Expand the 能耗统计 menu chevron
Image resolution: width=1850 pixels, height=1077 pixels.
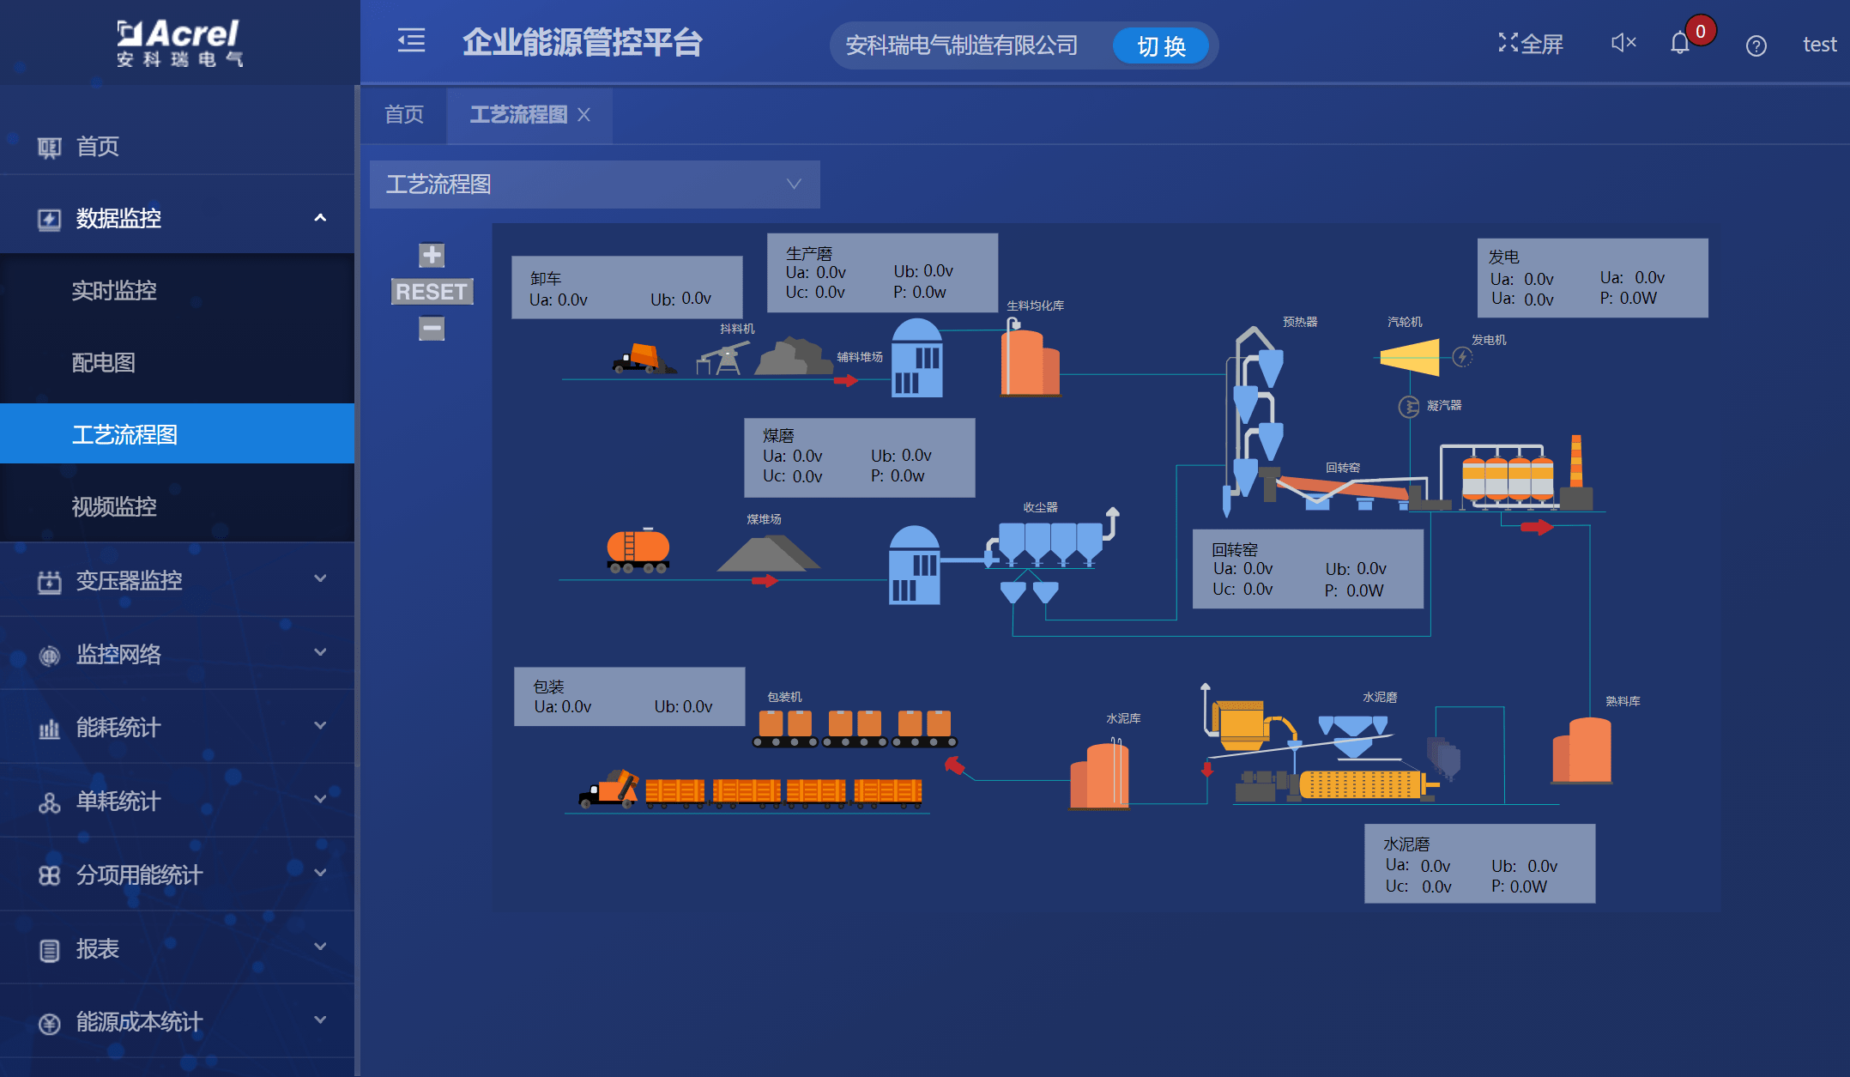click(x=320, y=726)
